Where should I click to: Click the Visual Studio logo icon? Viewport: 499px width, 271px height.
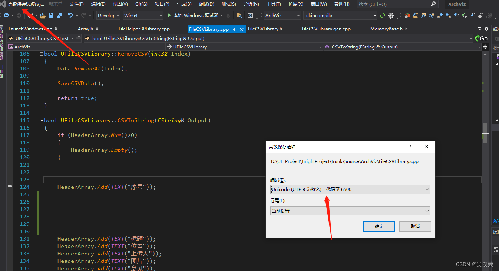(4, 4)
